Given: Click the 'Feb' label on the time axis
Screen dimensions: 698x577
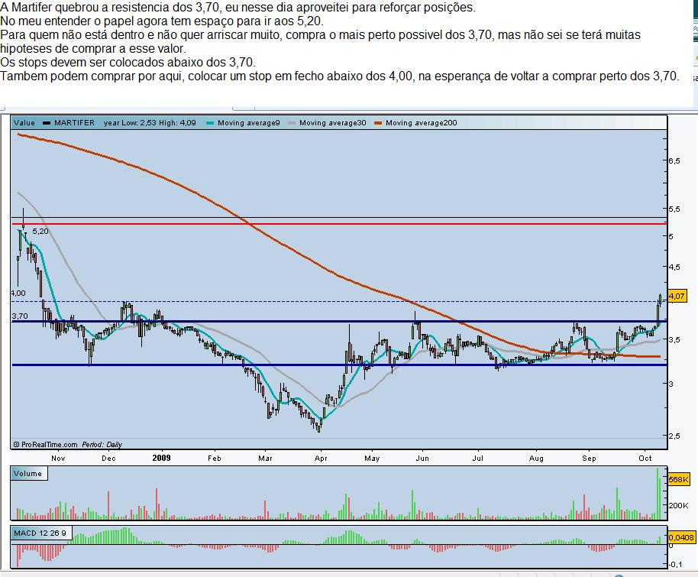Looking at the screenshot, I should (214, 458).
